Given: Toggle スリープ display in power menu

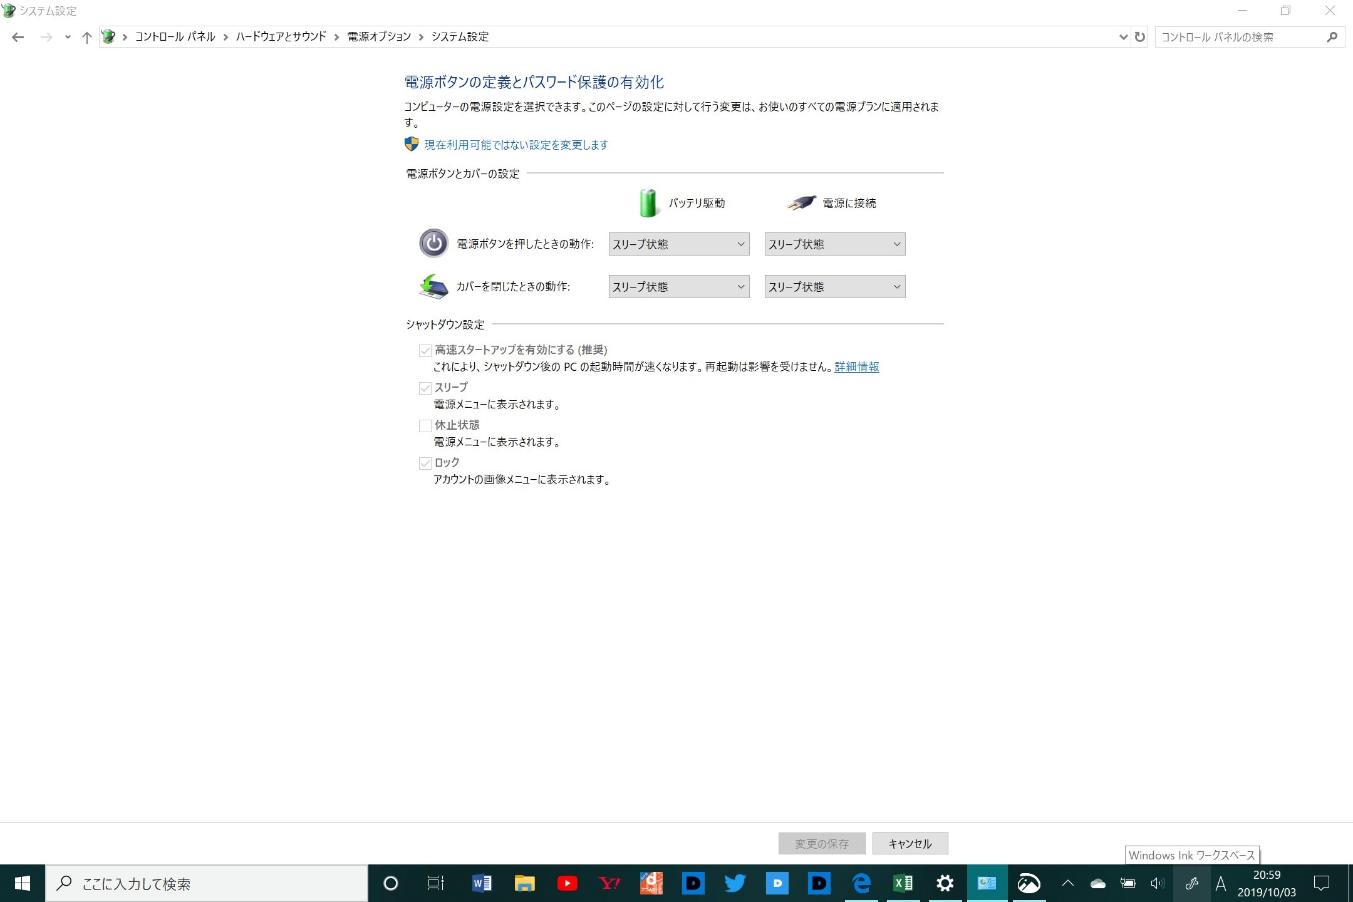Looking at the screenshot, I should tap(424, 386).
